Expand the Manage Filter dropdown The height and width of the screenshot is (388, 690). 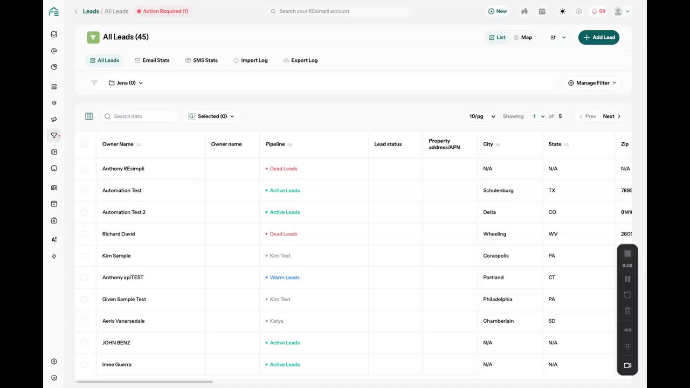(x=592, y=83)
